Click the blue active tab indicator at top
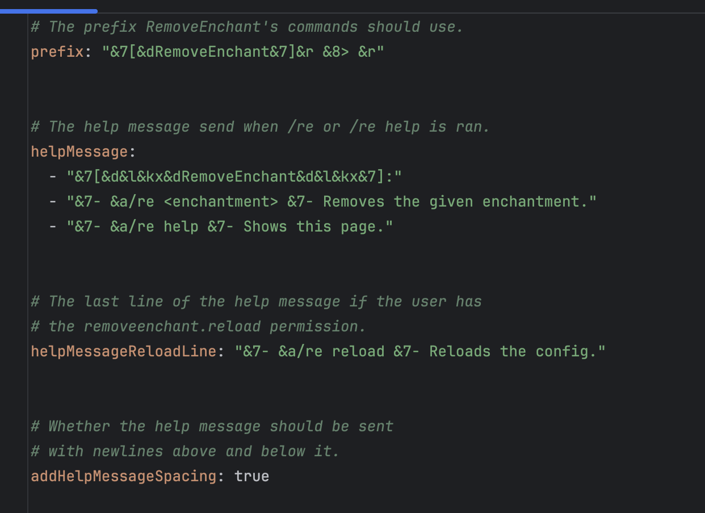This screenshot has height=513, width=705. pyautogui.click(x=49, y=11)
